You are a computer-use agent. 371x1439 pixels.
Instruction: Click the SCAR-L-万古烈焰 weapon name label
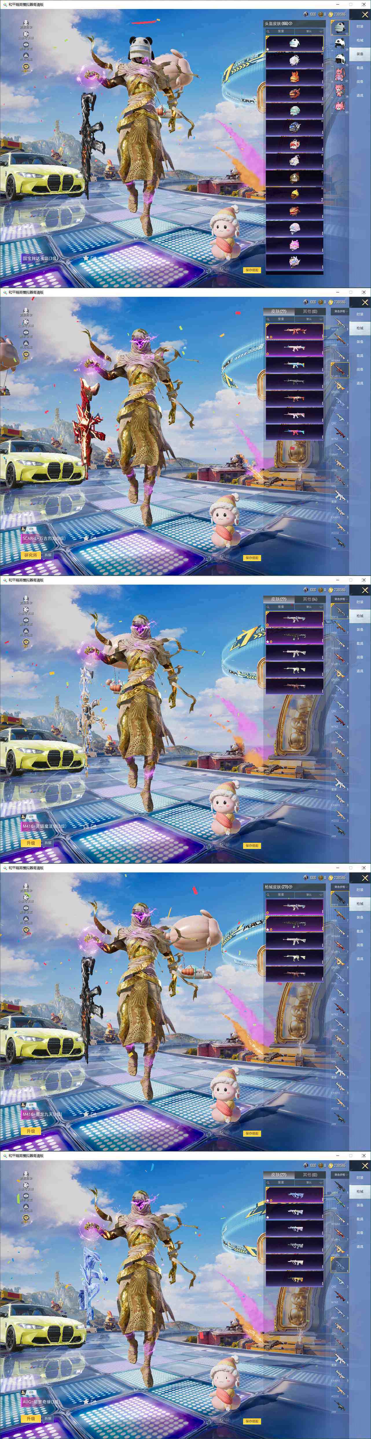coord(43,538)
